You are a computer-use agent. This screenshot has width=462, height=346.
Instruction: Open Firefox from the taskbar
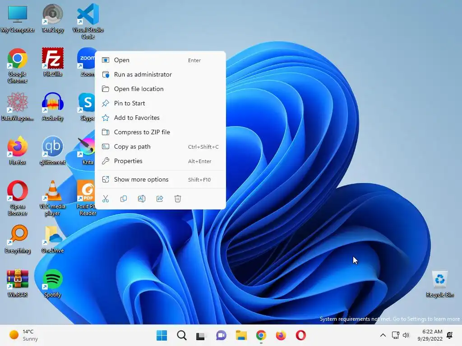click(x=281, y=335)
